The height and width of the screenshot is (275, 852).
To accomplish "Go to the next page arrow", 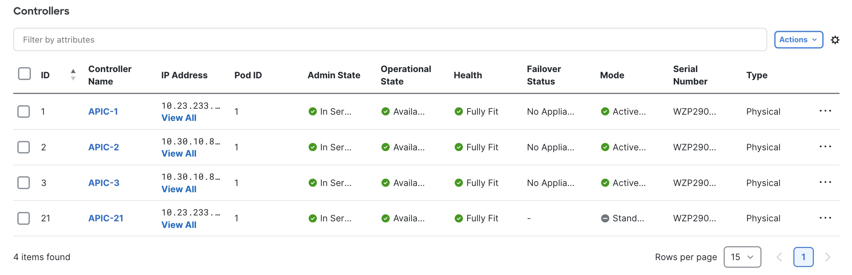I will click(828, 257).
